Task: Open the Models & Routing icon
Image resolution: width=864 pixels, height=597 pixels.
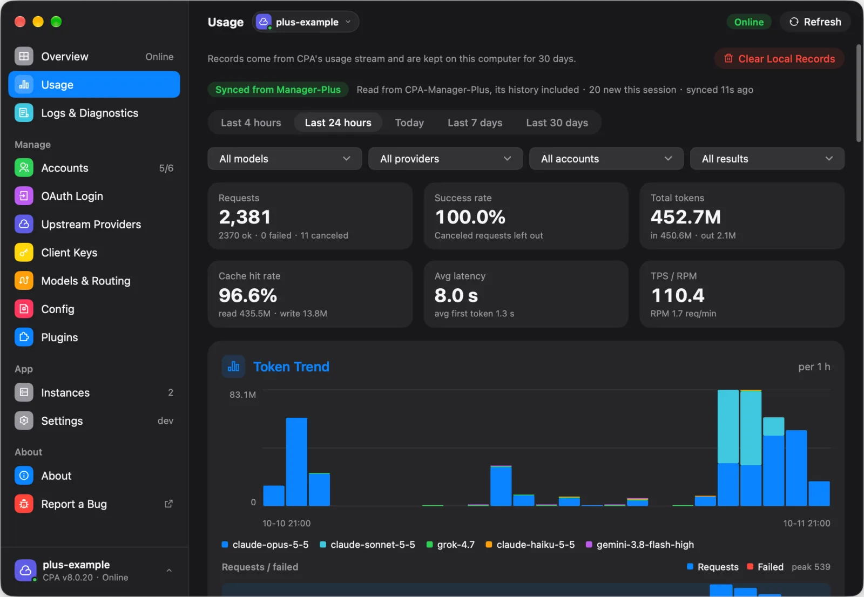Action: click(x=24, y=281)
